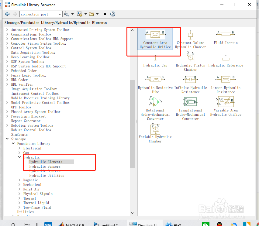This screenshot has width=259, height=226.
Task: Select SimEvents in the tree
Action: (x=19, y=135)
